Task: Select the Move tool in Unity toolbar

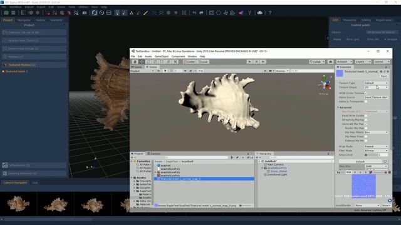Action: [x=142, y=62]
